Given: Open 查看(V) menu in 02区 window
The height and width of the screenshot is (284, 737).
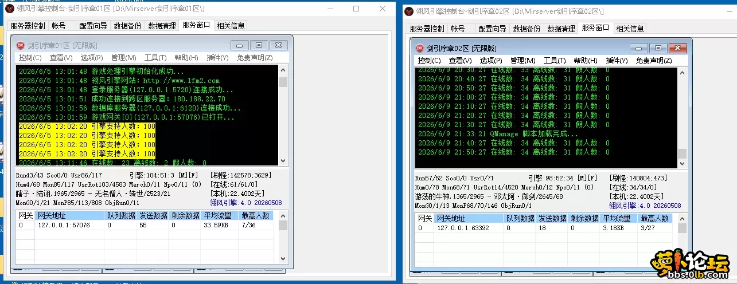Looking at the screenshot, I should coord(460,61).
